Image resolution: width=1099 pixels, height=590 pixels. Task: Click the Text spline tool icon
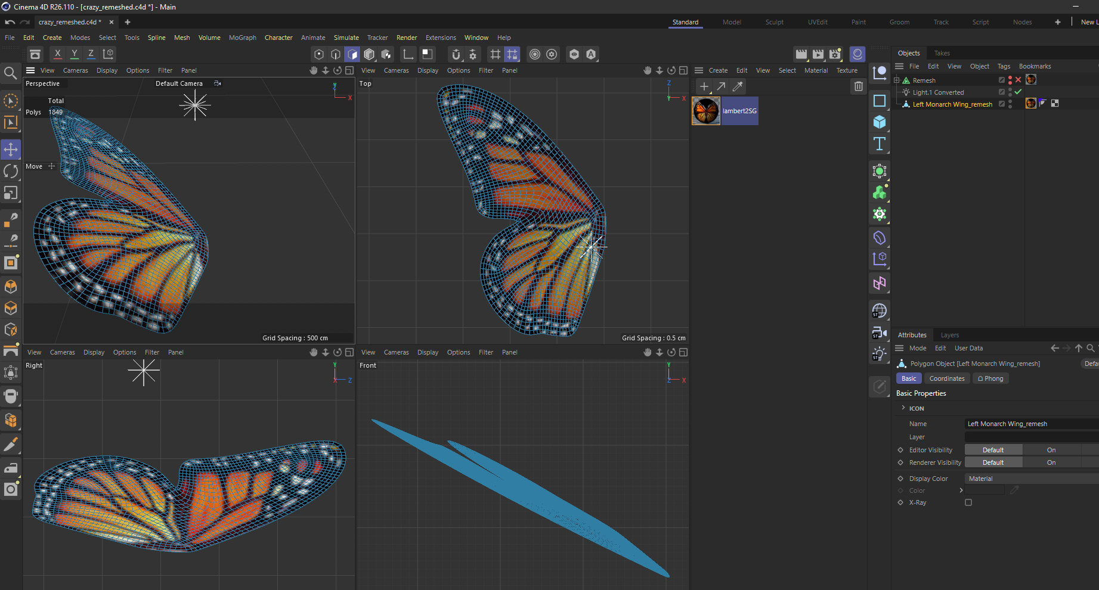(879, 144)
